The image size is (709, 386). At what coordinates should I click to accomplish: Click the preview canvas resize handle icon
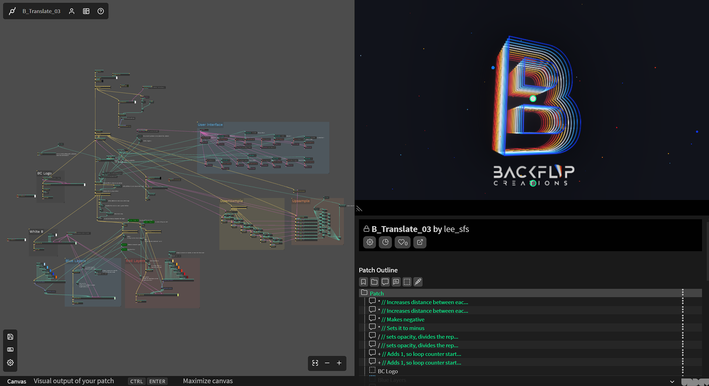pos(359,209)
